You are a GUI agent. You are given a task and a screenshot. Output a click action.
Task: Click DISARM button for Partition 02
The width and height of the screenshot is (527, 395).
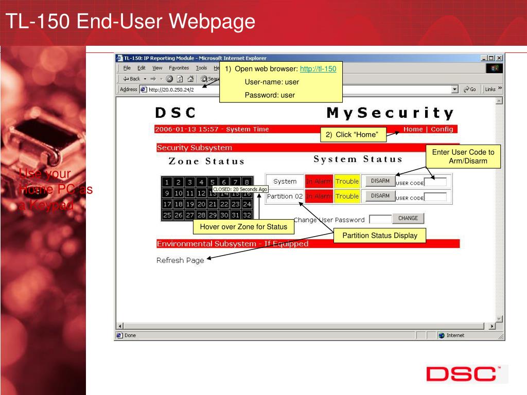(x=380, y=196)
